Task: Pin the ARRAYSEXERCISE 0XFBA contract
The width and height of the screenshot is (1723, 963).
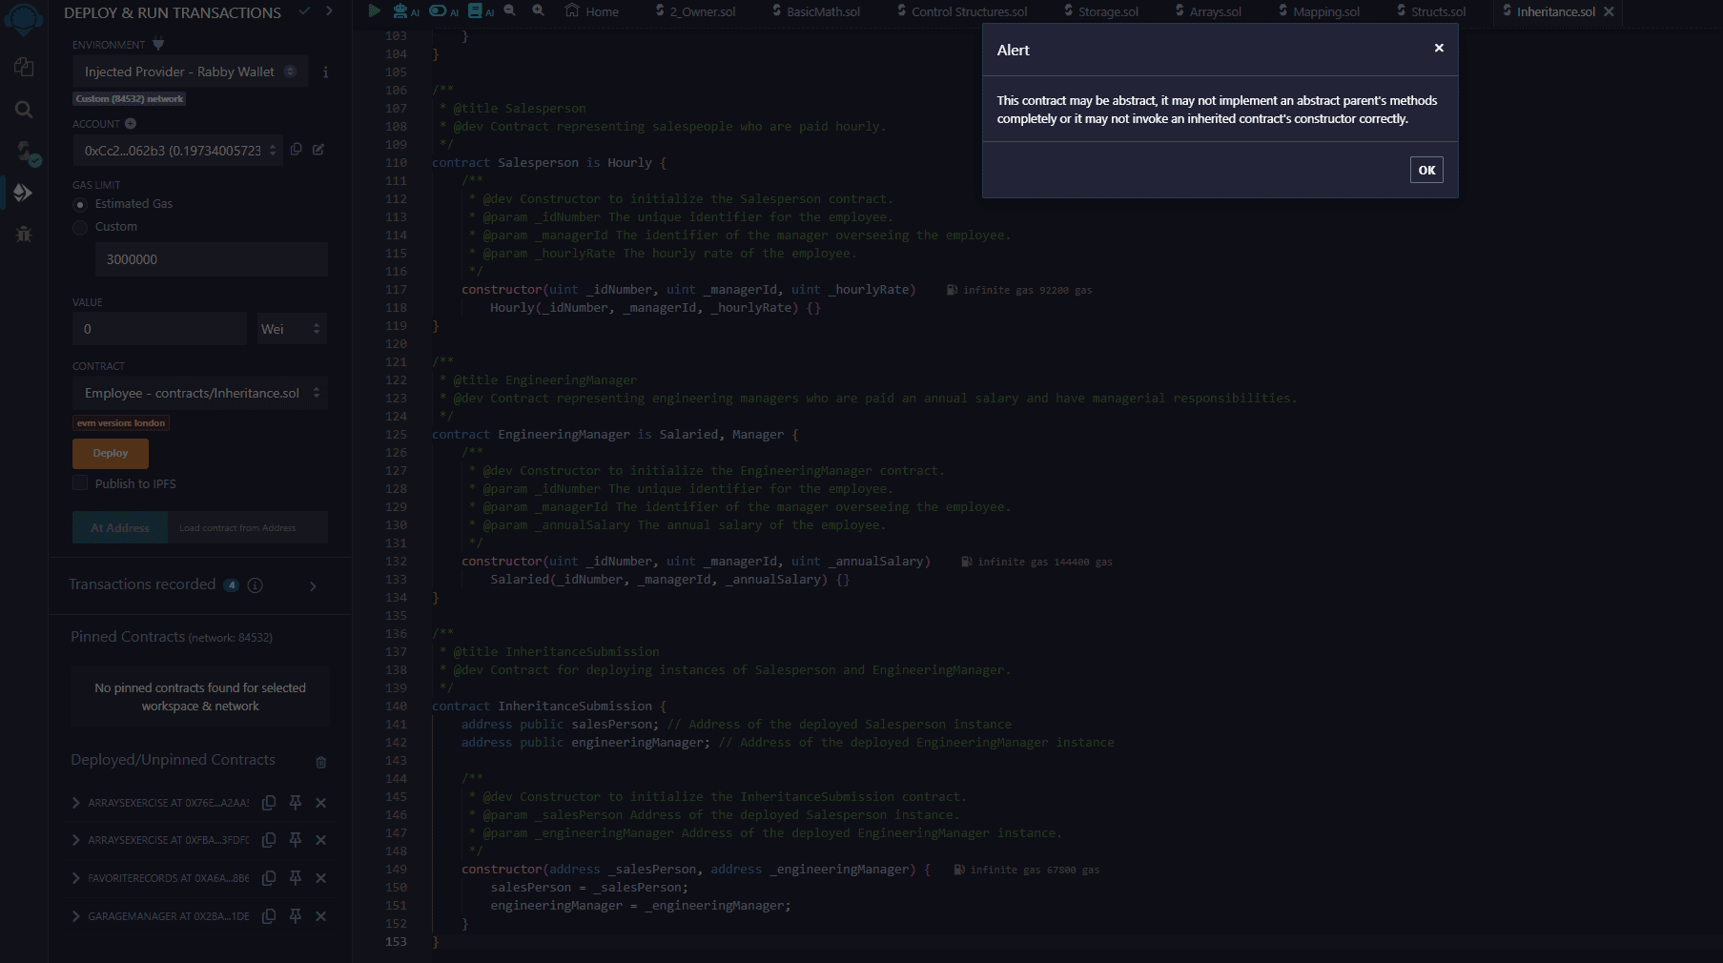Action: (296, 840)
